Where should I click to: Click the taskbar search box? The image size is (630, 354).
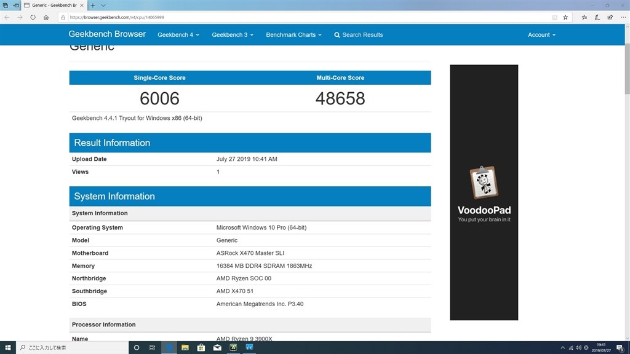[73, 348]
